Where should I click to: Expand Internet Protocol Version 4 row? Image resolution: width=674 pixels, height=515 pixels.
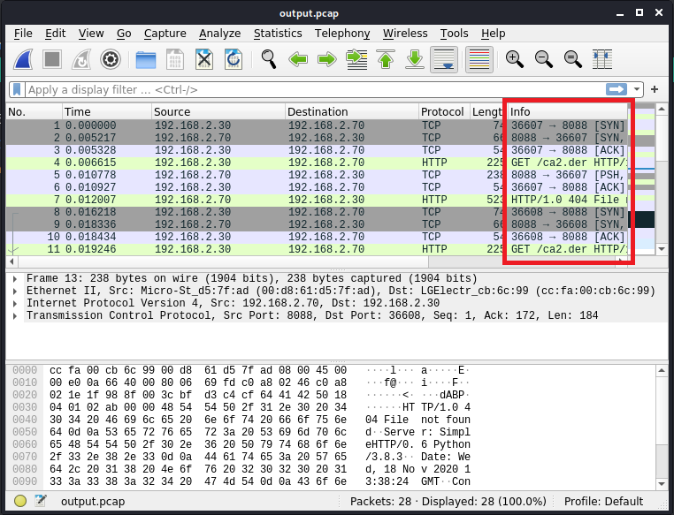15,303
